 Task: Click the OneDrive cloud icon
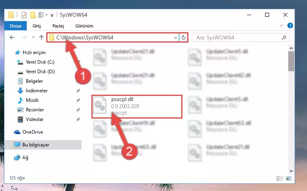coord(17,132)
